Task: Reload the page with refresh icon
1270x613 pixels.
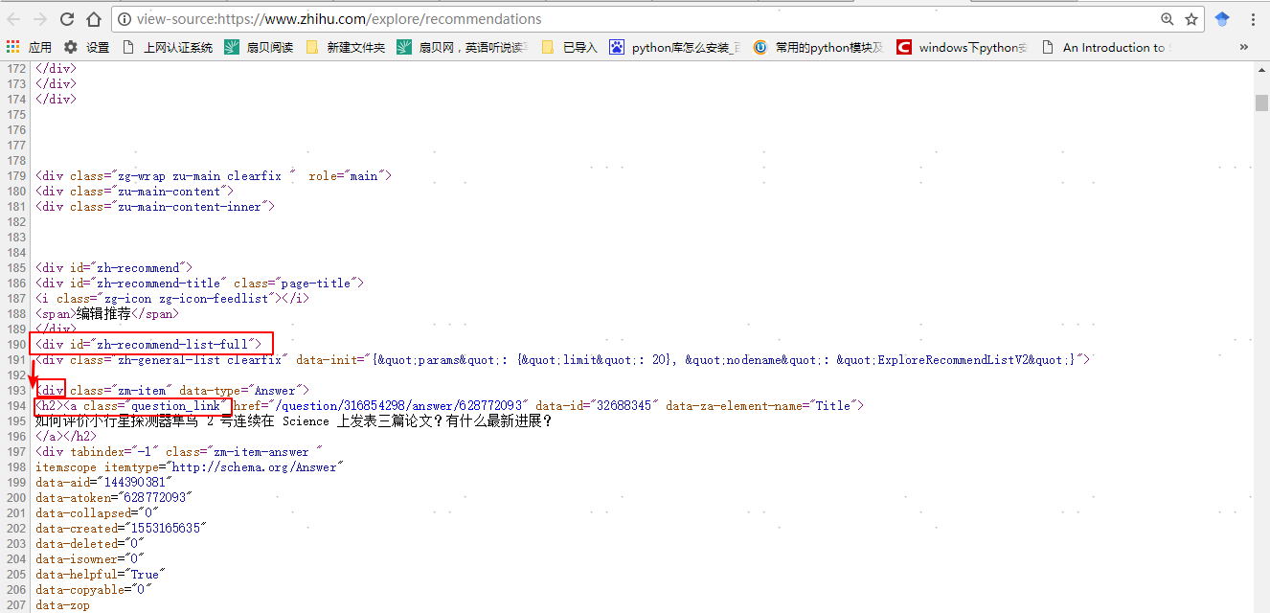Action: tap(67, 18)
